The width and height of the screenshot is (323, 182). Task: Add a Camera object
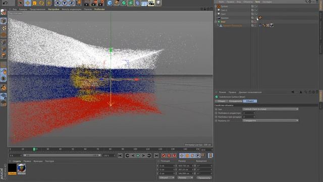point(151,3)
